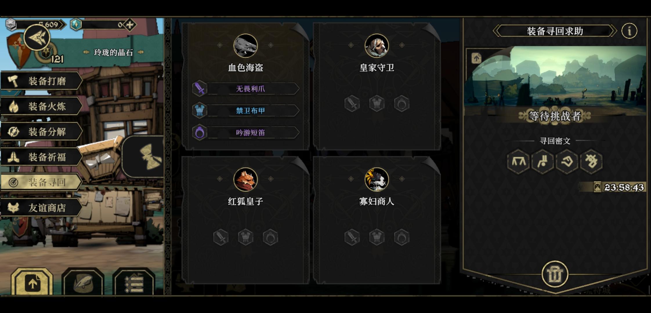This screenshot has width=651, height=313.
Task: Click the left chevron of 装备寻回求助 title
Action: [x=497, y=31]
